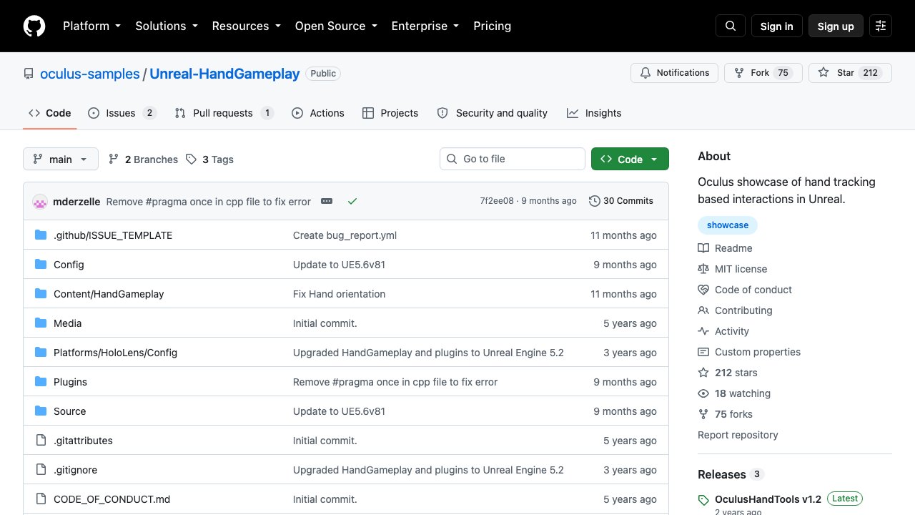The width and height of the screenshot is (915, 515).
Task: Click the release tag icon
Action: (703, 500)
